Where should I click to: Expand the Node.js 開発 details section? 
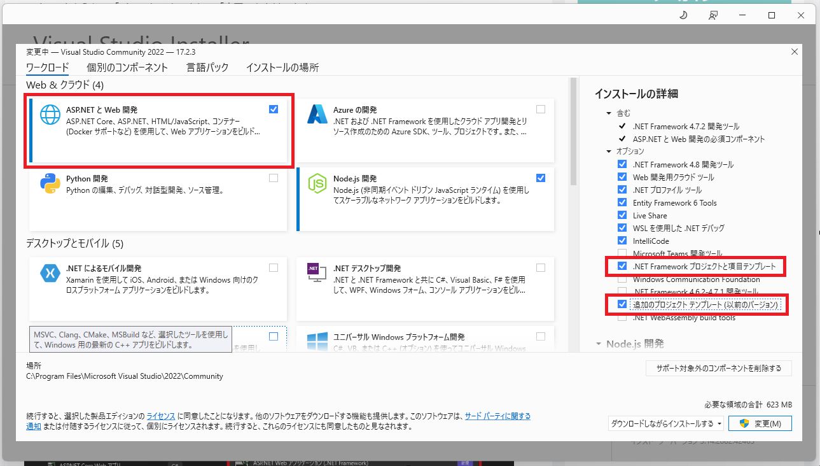tap(599, 344)
